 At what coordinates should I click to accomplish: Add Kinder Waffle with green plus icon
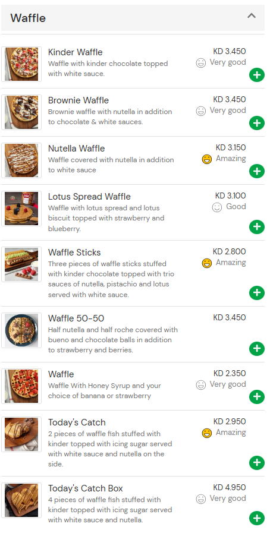tap(257, 75)
